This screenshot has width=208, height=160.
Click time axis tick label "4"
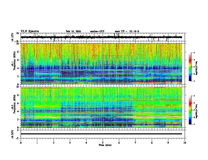coord(86,142)
